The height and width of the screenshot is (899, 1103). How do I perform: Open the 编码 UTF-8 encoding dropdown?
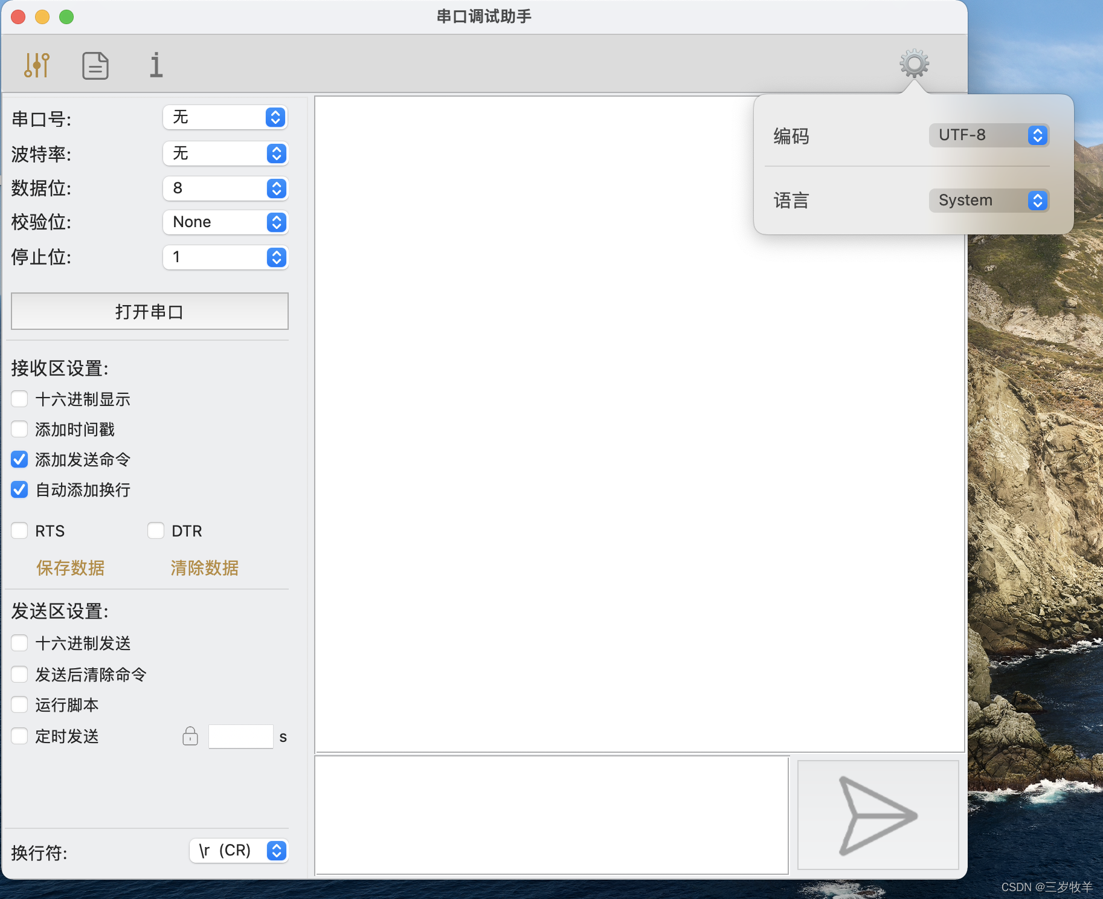pos(989,135)
